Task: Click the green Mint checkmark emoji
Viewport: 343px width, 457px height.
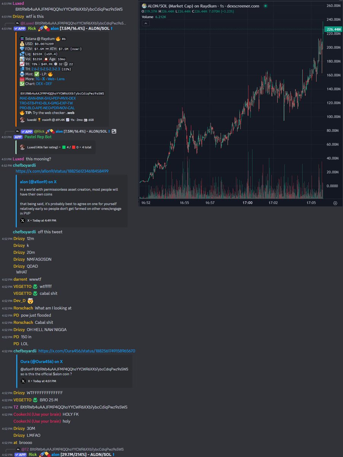Action: coord(37,74)
